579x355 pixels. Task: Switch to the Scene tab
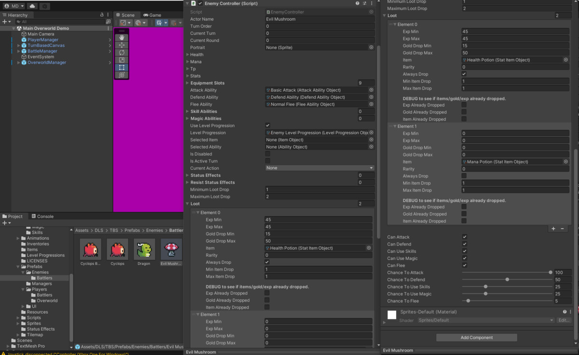125,15
